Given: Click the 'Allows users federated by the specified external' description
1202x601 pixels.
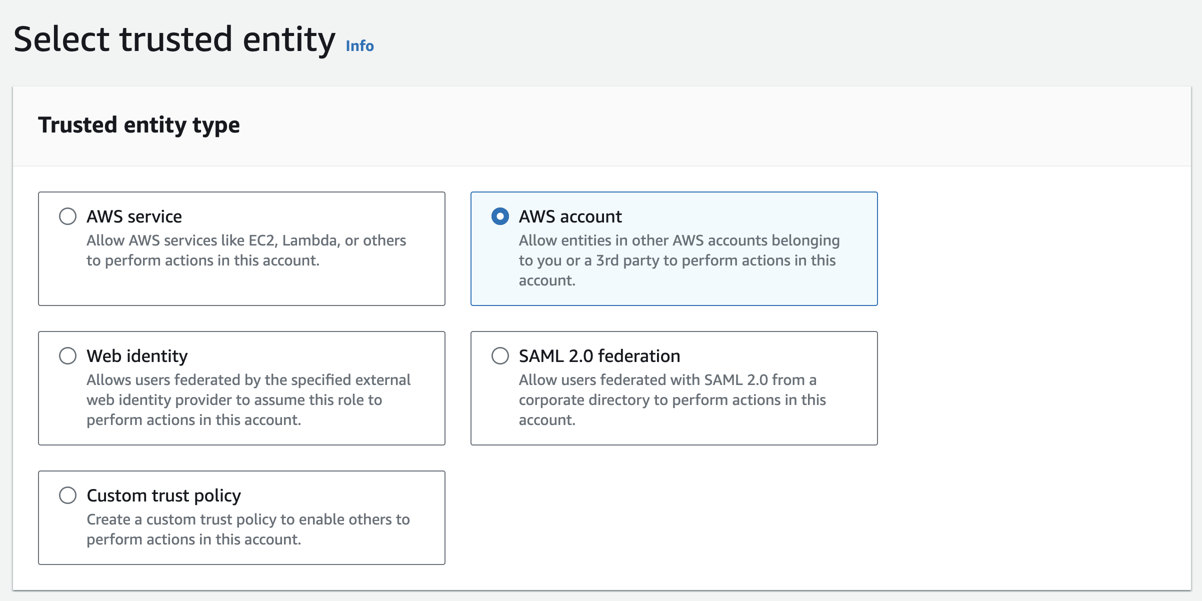Looking at the screenshot, I should coord(248,400).
